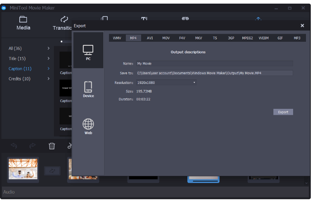This screenshot has width=312, height=200.
Task: Choose WEBM output format
Action: click(264, 38)
